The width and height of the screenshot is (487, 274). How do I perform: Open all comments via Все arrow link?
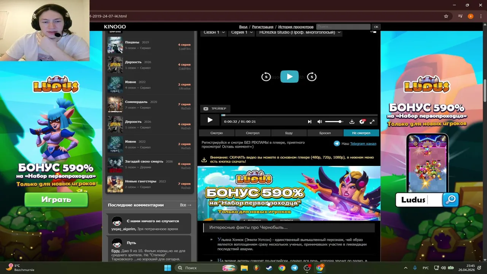(x=186, y=205)
